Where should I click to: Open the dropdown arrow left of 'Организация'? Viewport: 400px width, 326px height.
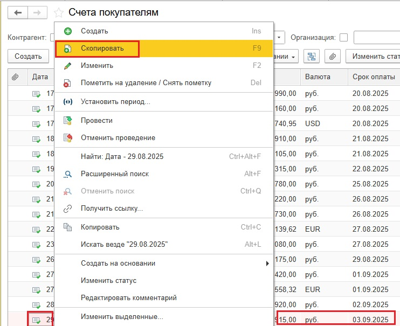point(279,38)
